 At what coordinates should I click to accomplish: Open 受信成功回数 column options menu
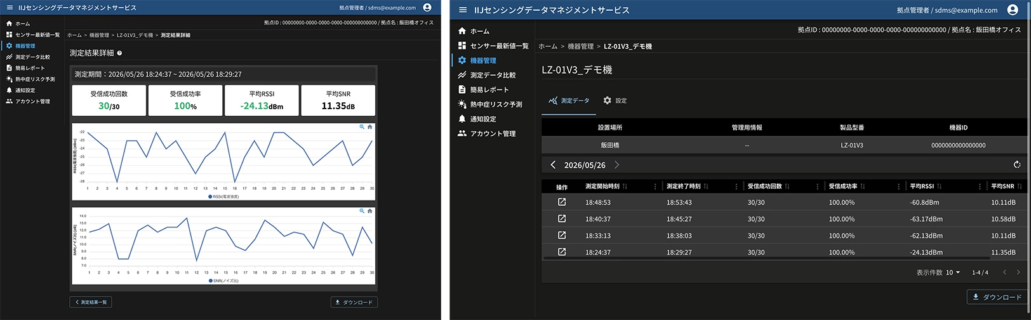[818, 187]
